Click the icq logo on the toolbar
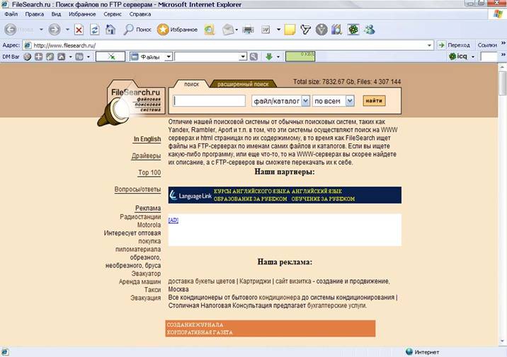Screen dimensions: 507x357 458,57
